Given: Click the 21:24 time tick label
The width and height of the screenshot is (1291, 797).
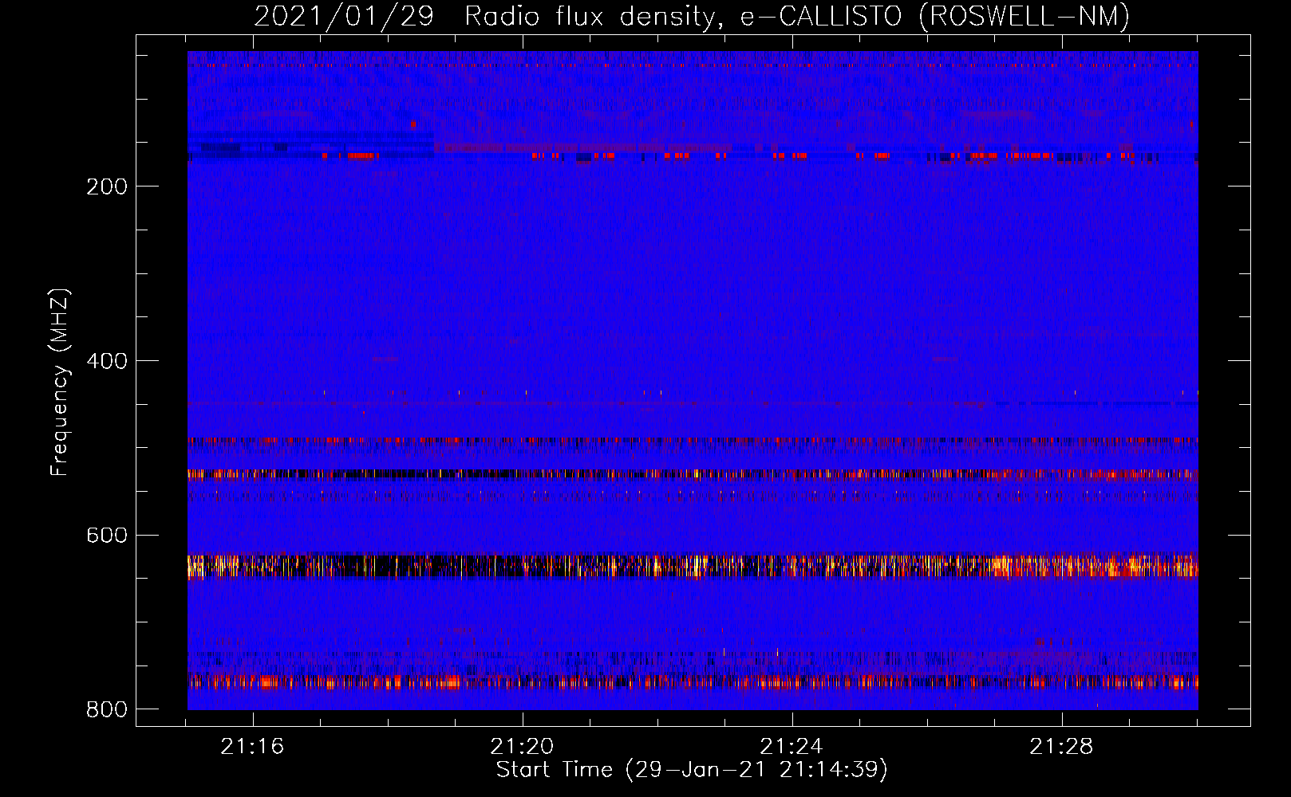Looking at the screenshot, I should click(x=792, y=747).
